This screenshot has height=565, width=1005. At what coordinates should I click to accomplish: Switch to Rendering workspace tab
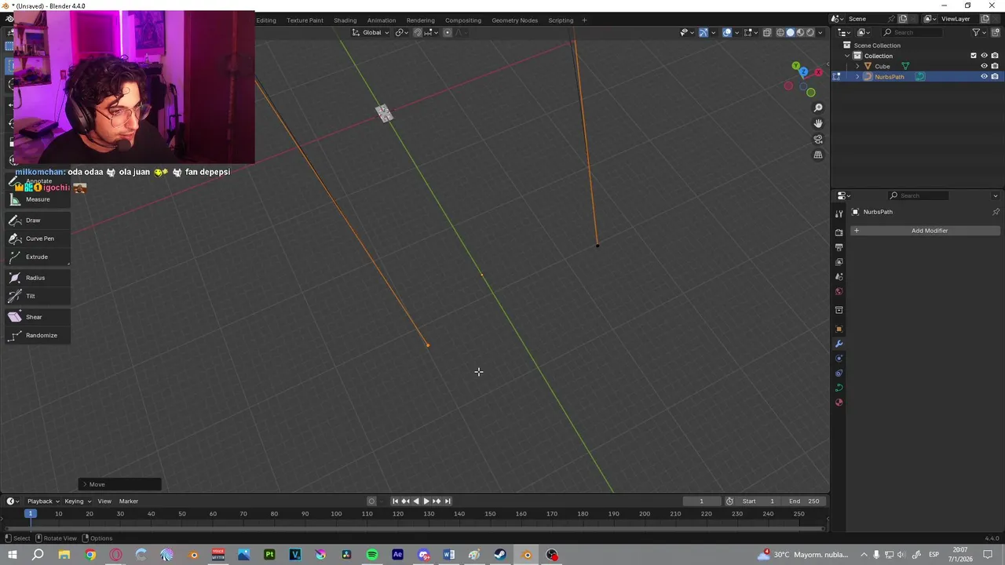(420, 20)
